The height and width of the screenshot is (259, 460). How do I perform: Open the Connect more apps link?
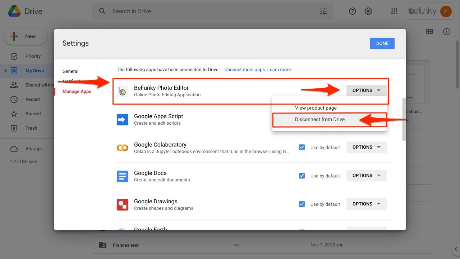[x=244, y=70]
